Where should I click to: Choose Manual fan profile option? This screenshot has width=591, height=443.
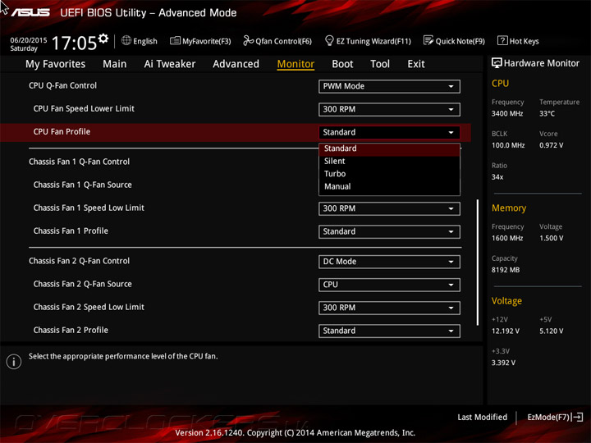389,187
